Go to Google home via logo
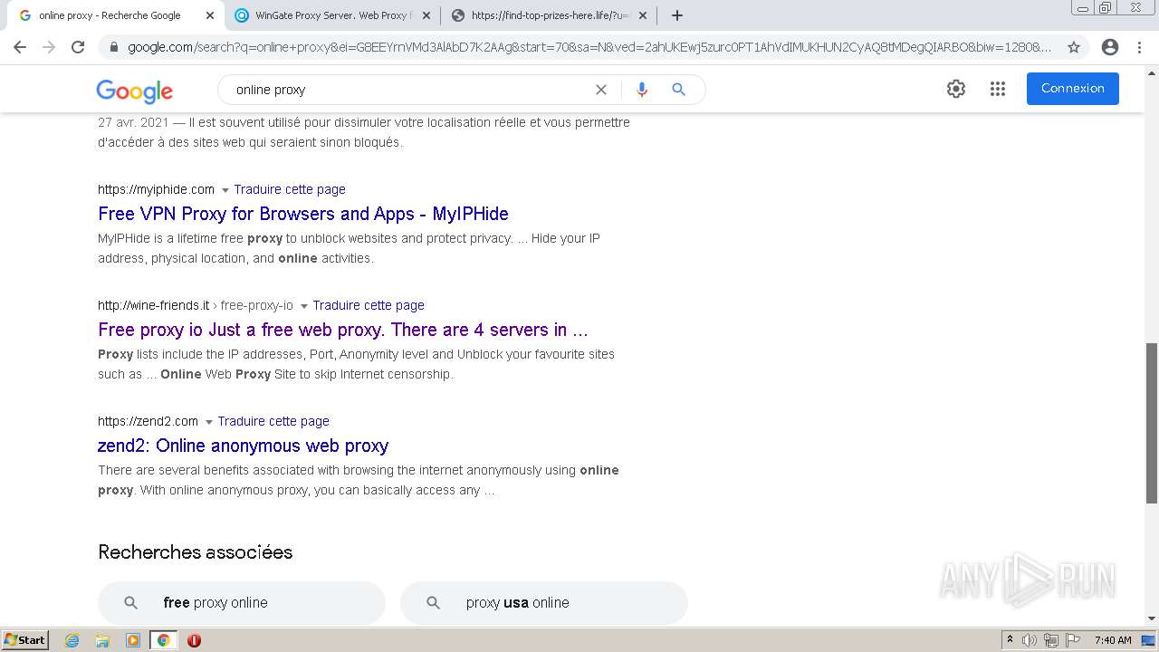This screenshot has width=1159, height=652. pyautogui.click(x=134, y=91)
